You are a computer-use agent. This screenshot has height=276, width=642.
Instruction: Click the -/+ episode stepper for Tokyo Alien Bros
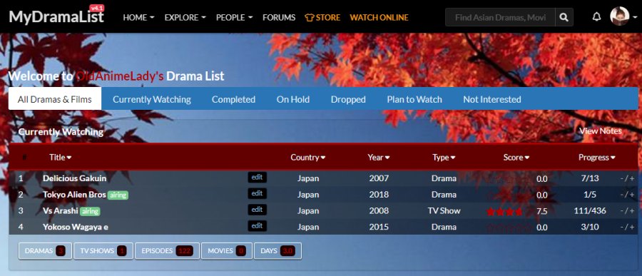point(627,195)
